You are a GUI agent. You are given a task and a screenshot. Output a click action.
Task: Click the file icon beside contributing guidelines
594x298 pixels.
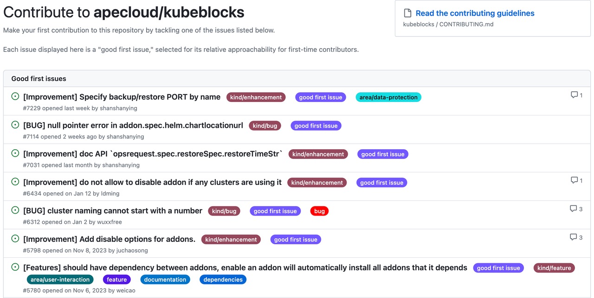(407, 13)
